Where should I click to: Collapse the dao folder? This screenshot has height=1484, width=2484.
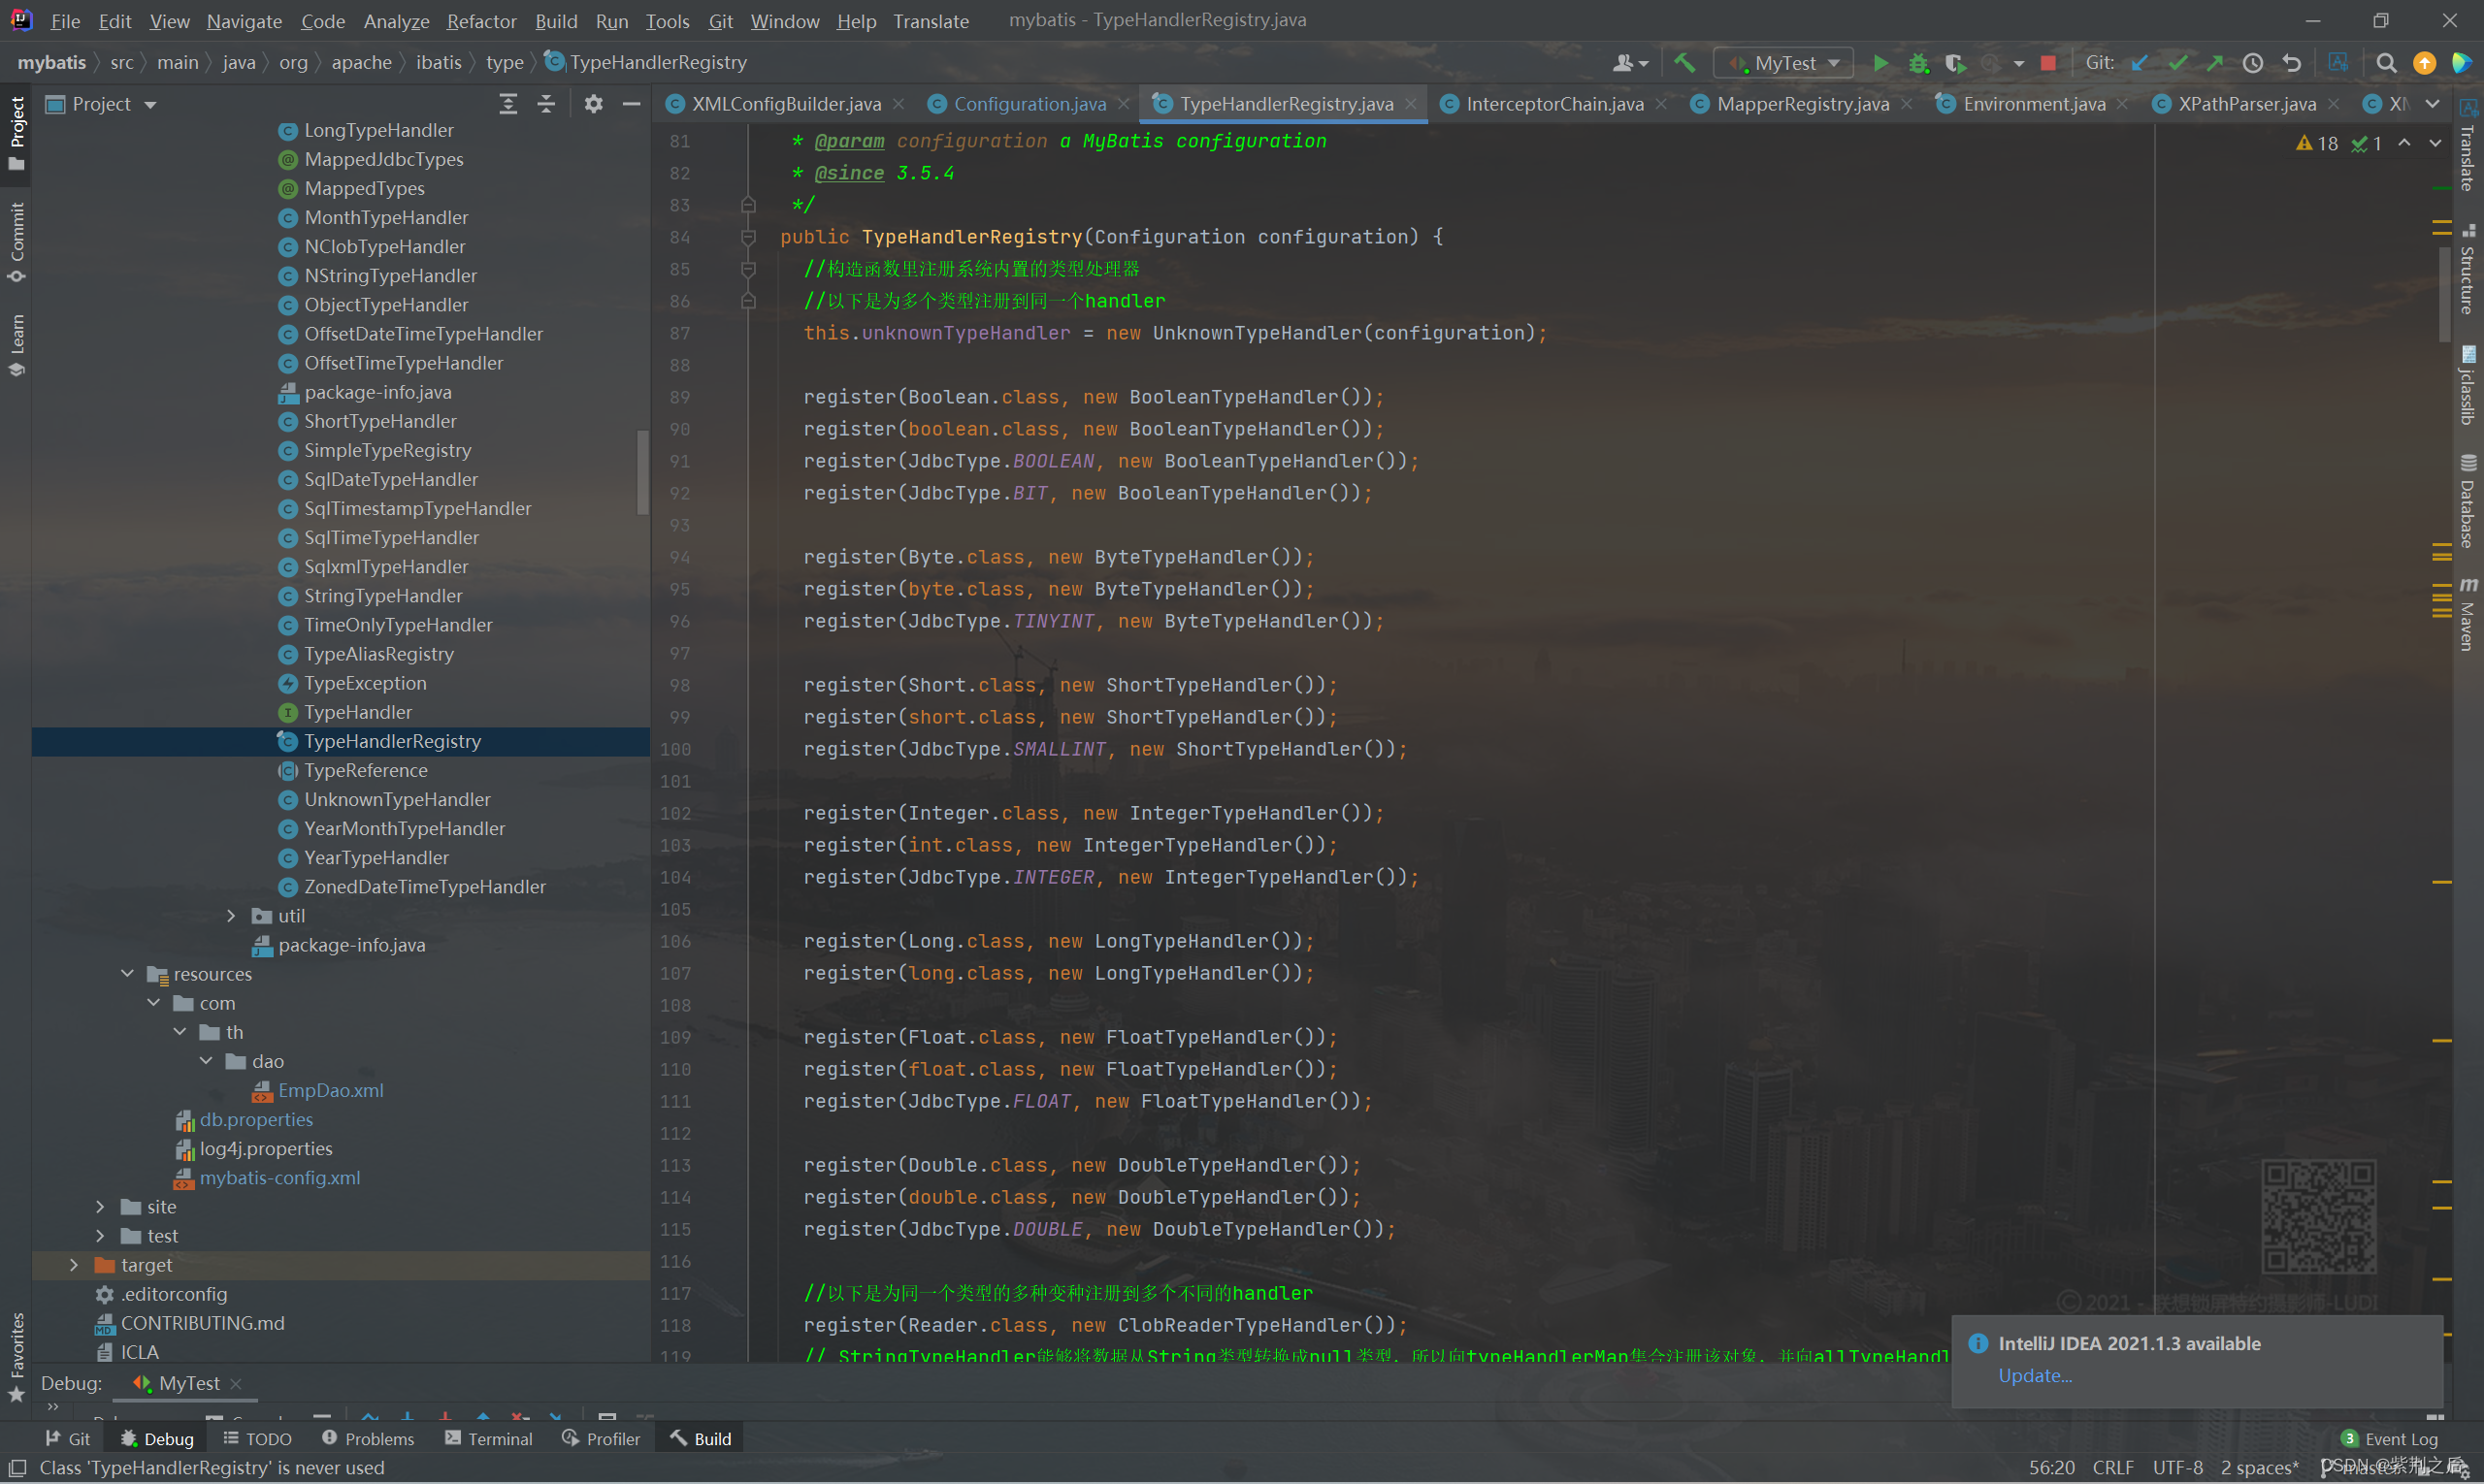[x=205, y=1061]
